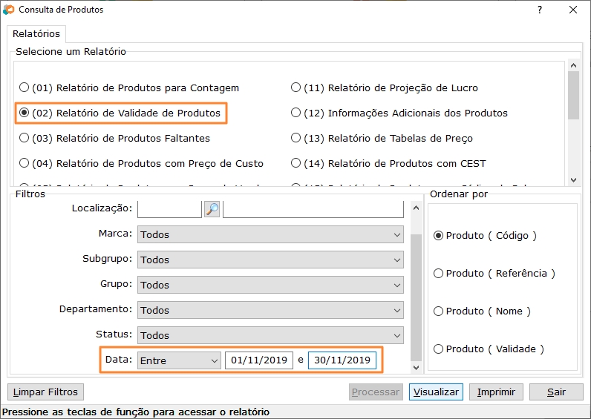Open the Status dropdown
The image size is (591, 419).
pos(270,335)
